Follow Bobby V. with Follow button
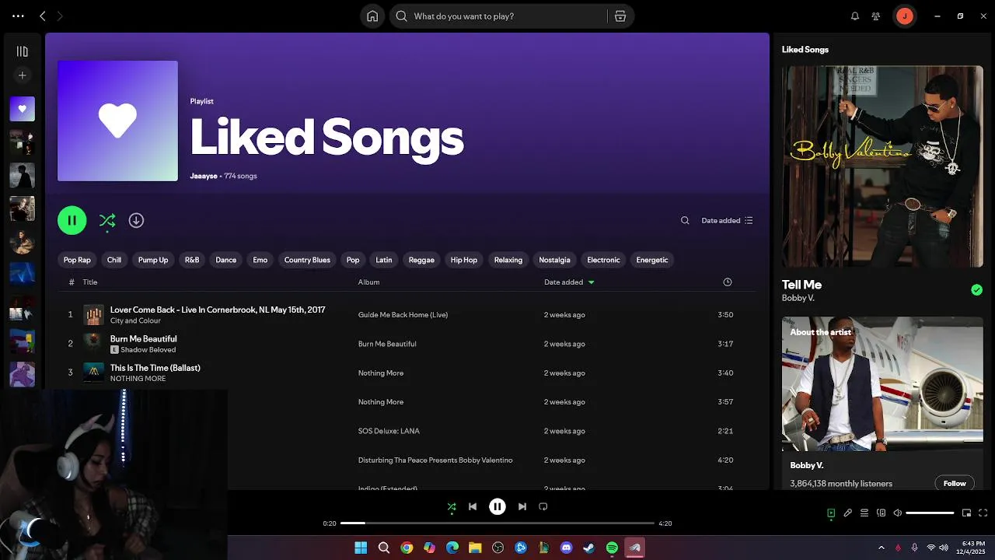 955,483
